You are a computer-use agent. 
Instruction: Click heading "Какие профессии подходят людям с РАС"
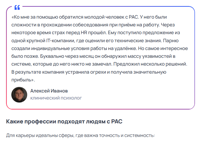coord(64,122)
